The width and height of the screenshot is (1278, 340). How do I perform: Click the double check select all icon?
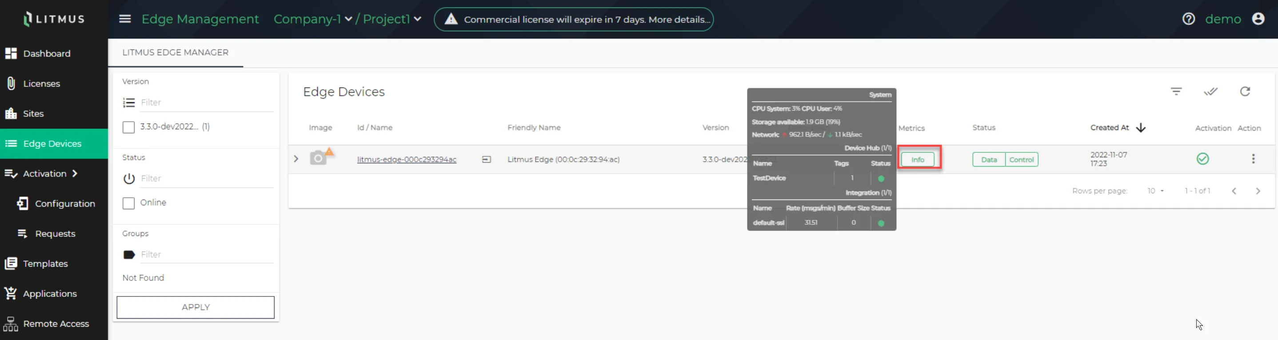1210,91
